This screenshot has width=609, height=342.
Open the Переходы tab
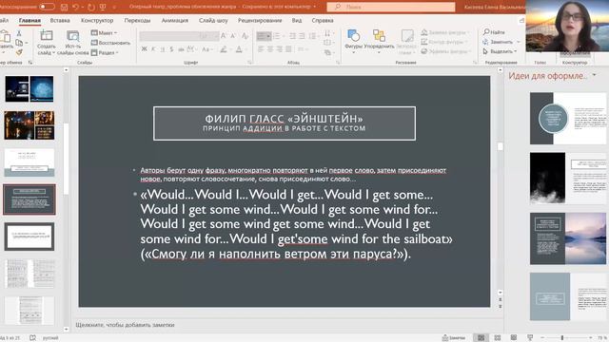(x=137, y=20)
